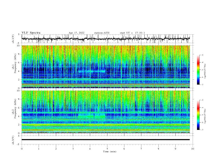Click the time axis tick label "0"
This screenshot has width=217, height=167.
click(22, 149)
